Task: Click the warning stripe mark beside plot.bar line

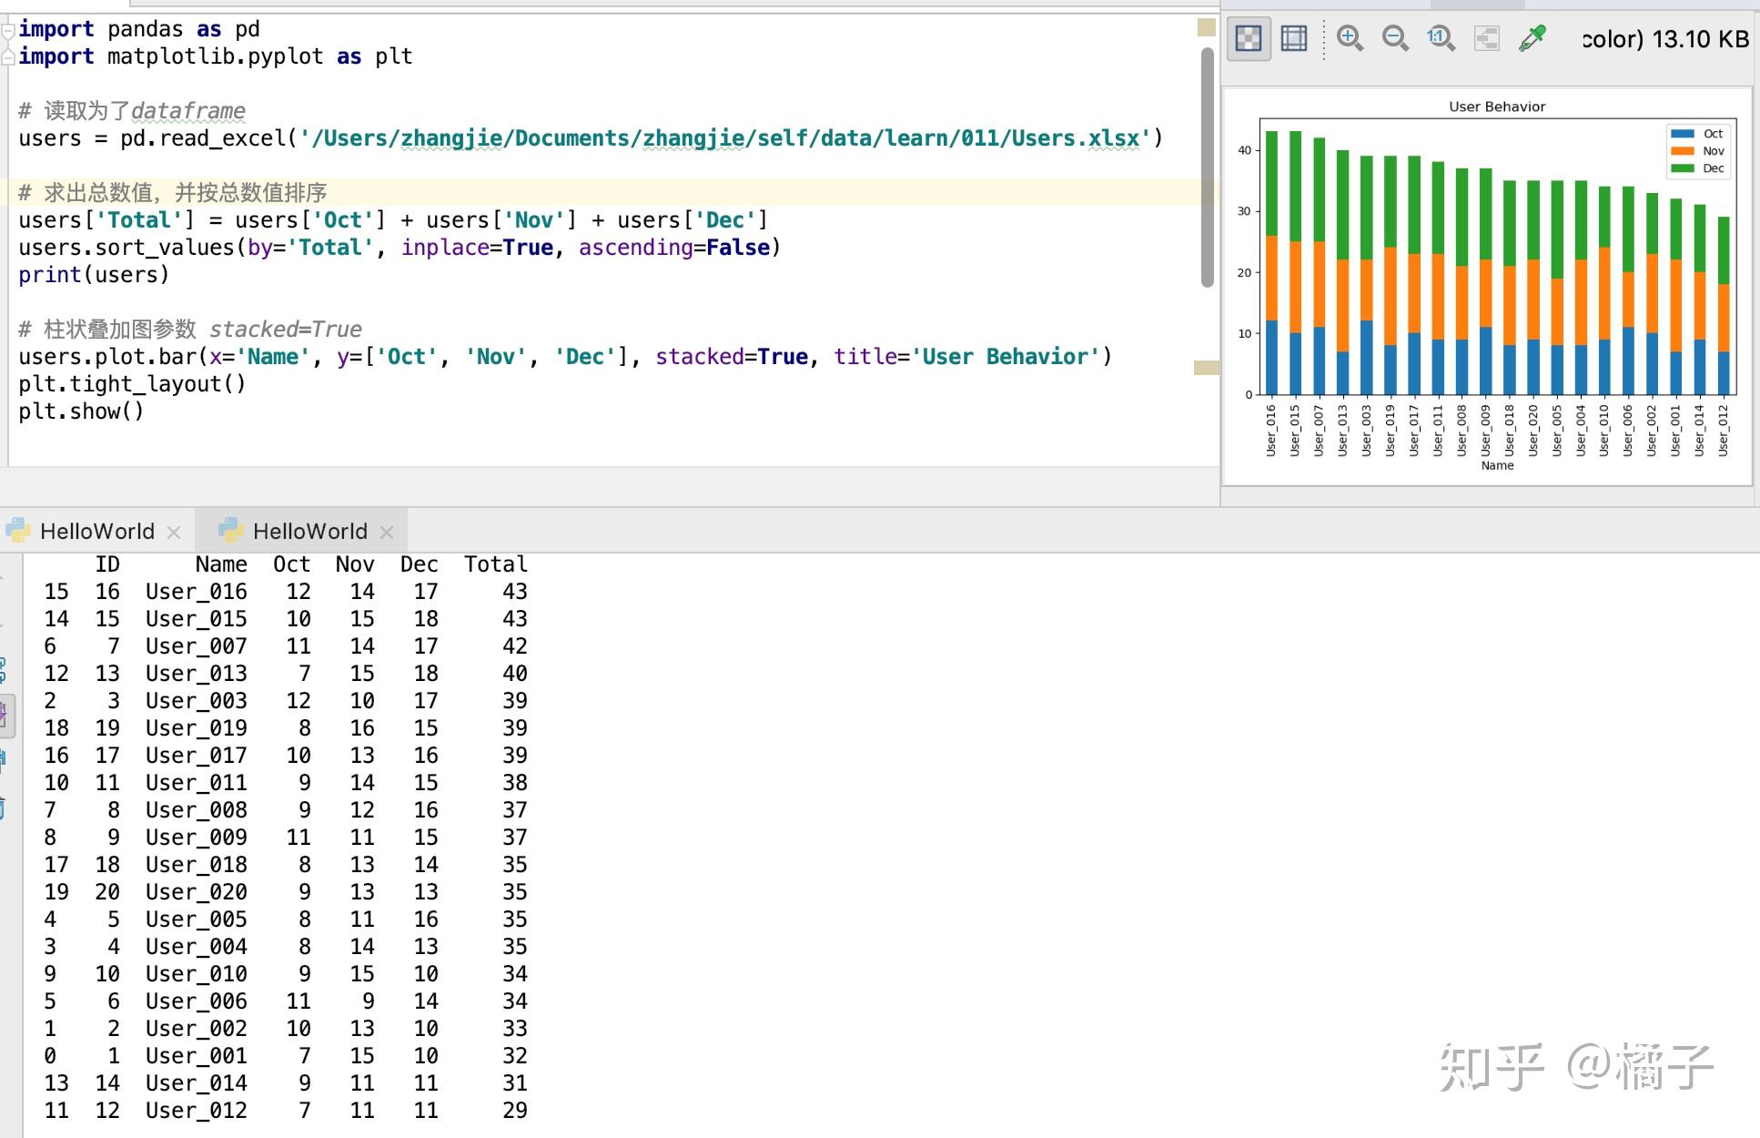Action: point(1207,368)
